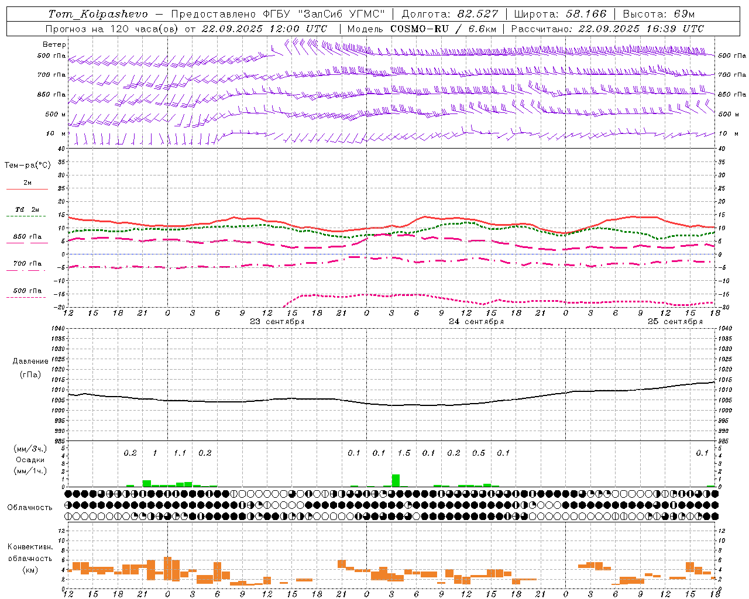Click the forecast start time 22.09.2025 12:00 UTC
Screen dimensions: 749x599
264,28
